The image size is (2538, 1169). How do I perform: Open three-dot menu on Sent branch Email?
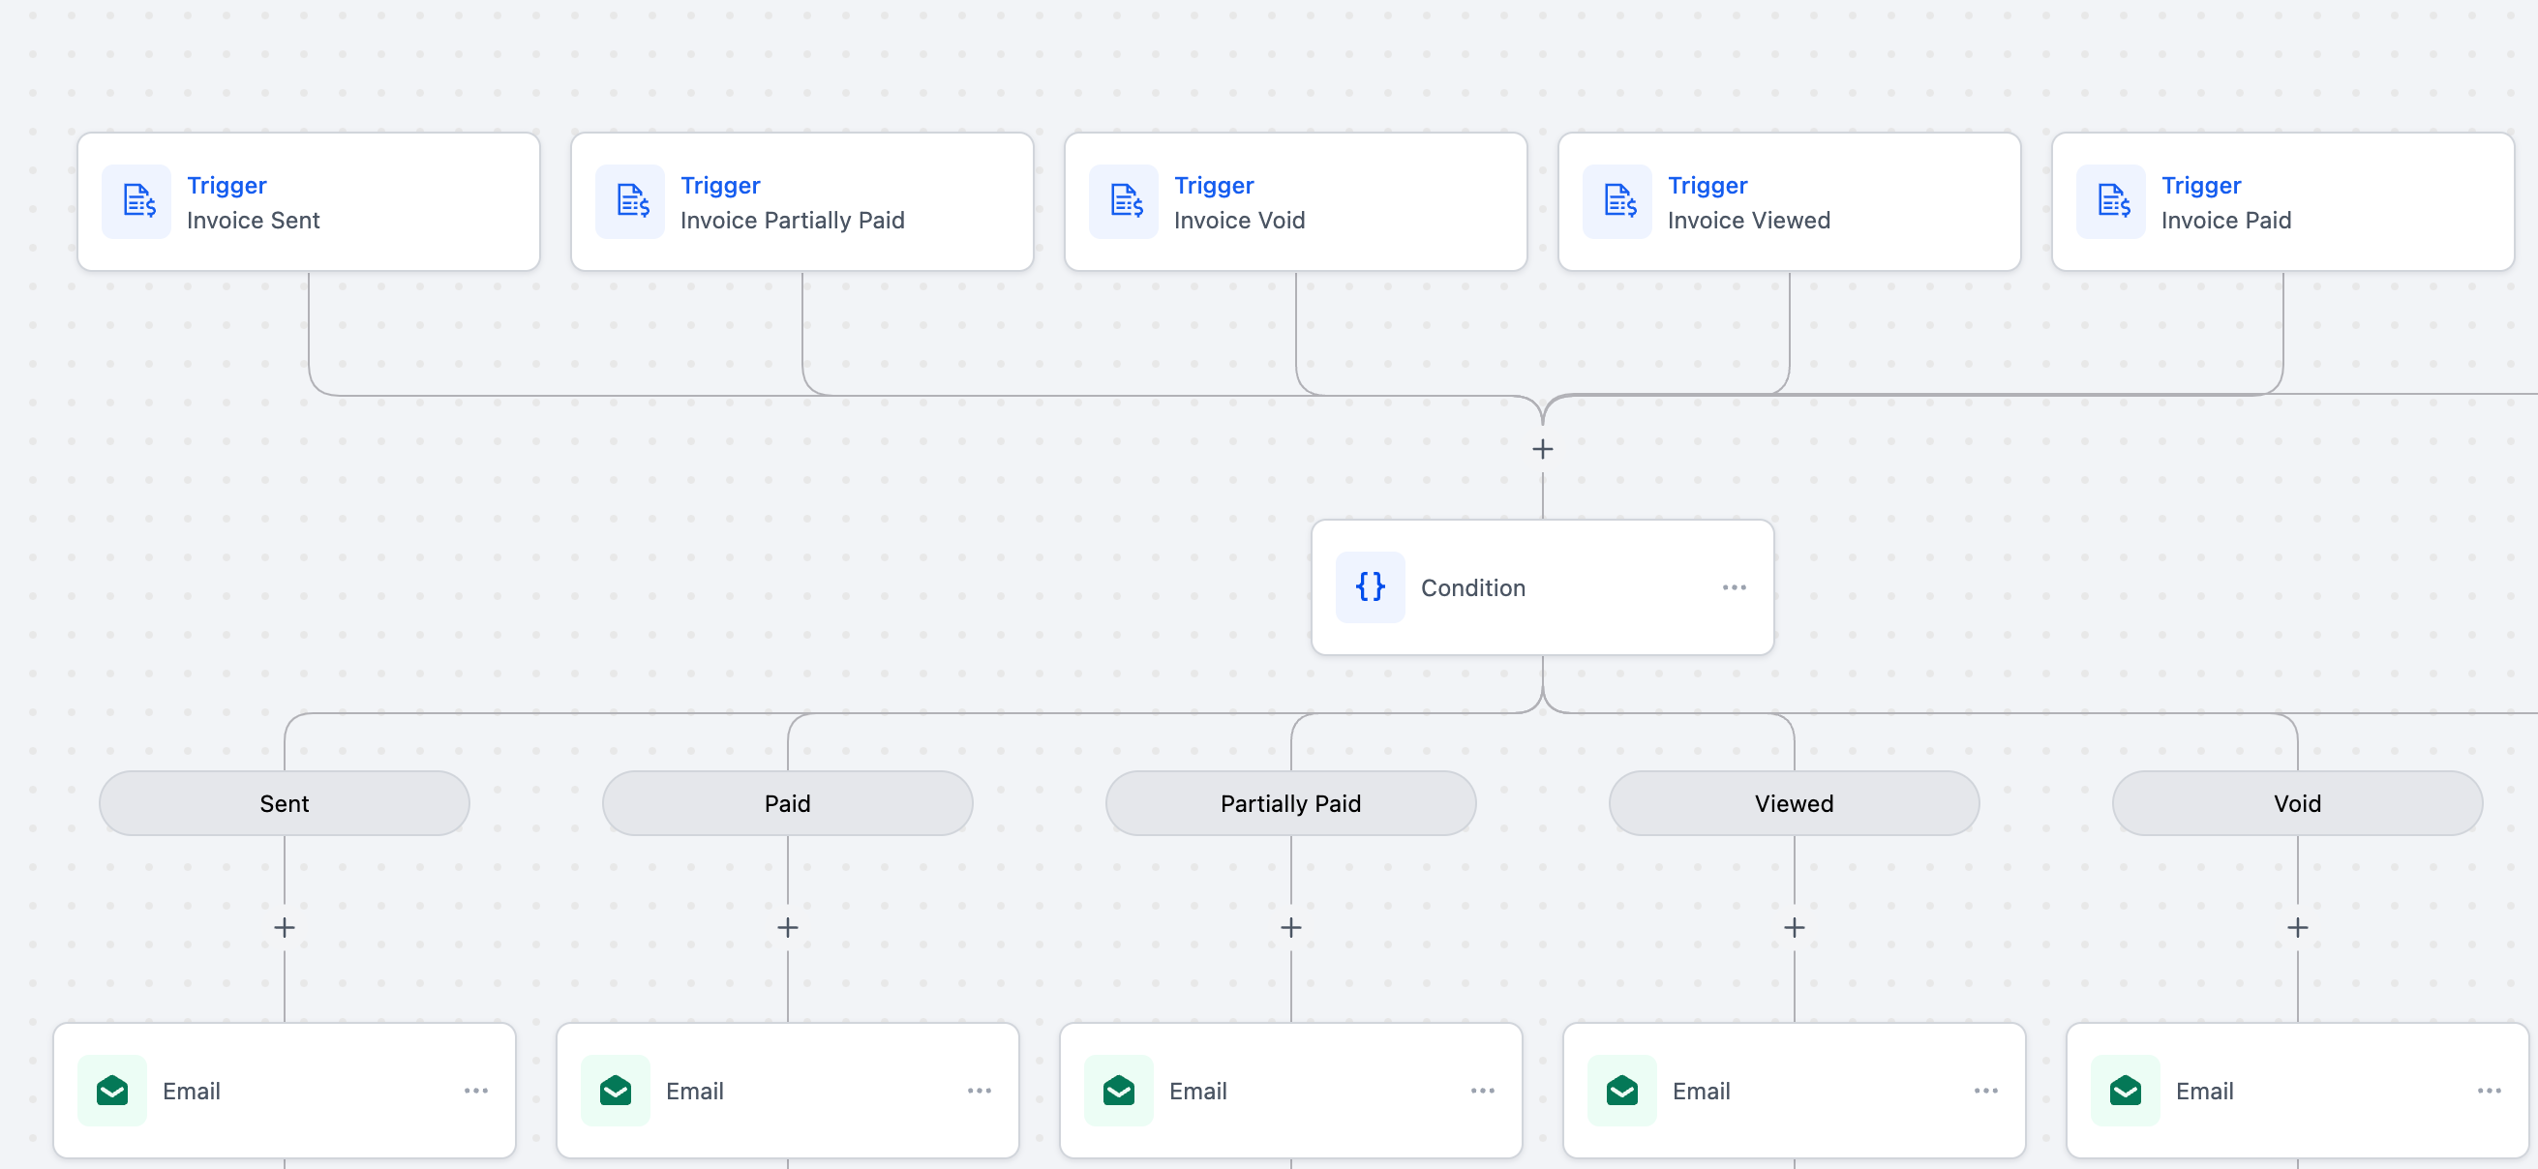tap(476, 1091)
